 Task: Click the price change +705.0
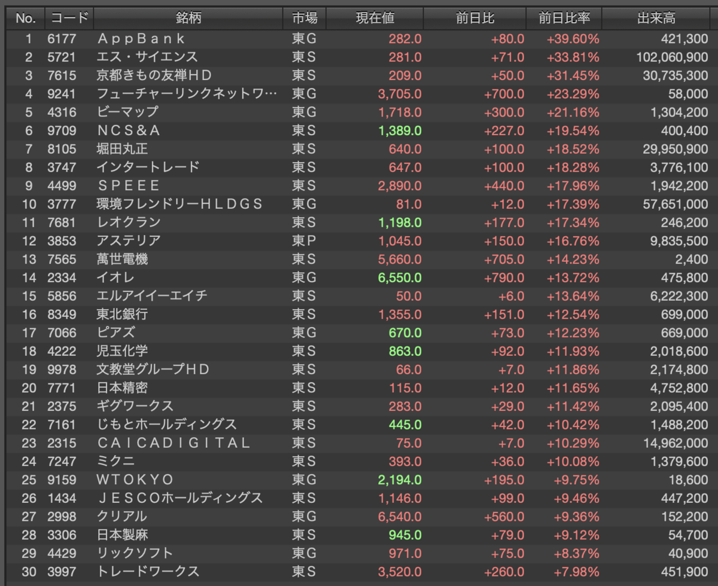504,259
